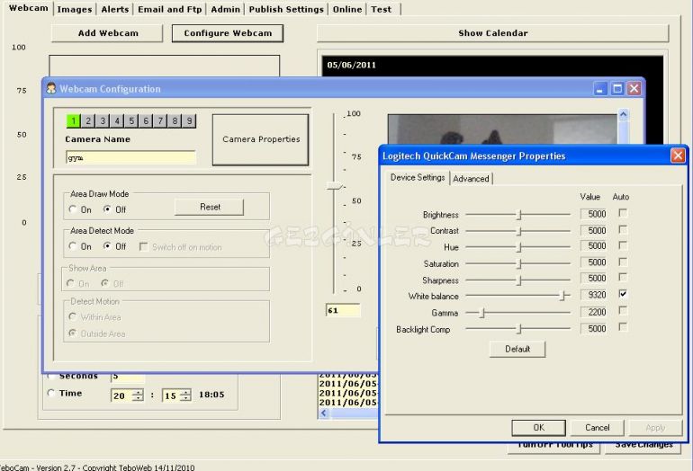Close the Webcam Configuration window
693x471 pixels.
pos(634,89)
